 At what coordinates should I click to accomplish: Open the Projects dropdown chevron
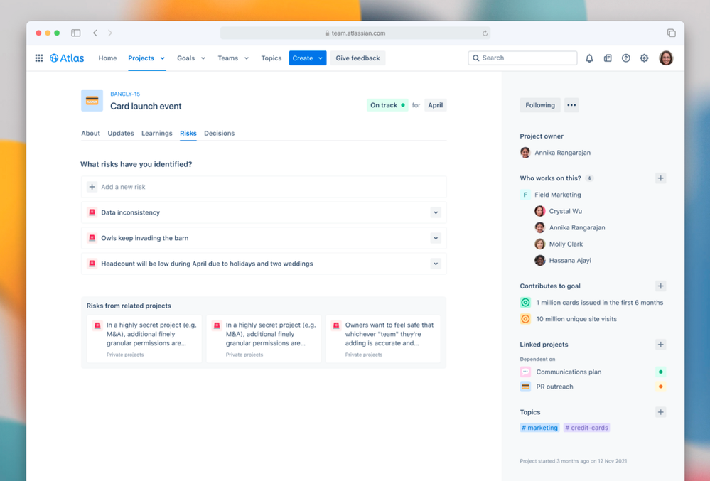pos(162,58)
